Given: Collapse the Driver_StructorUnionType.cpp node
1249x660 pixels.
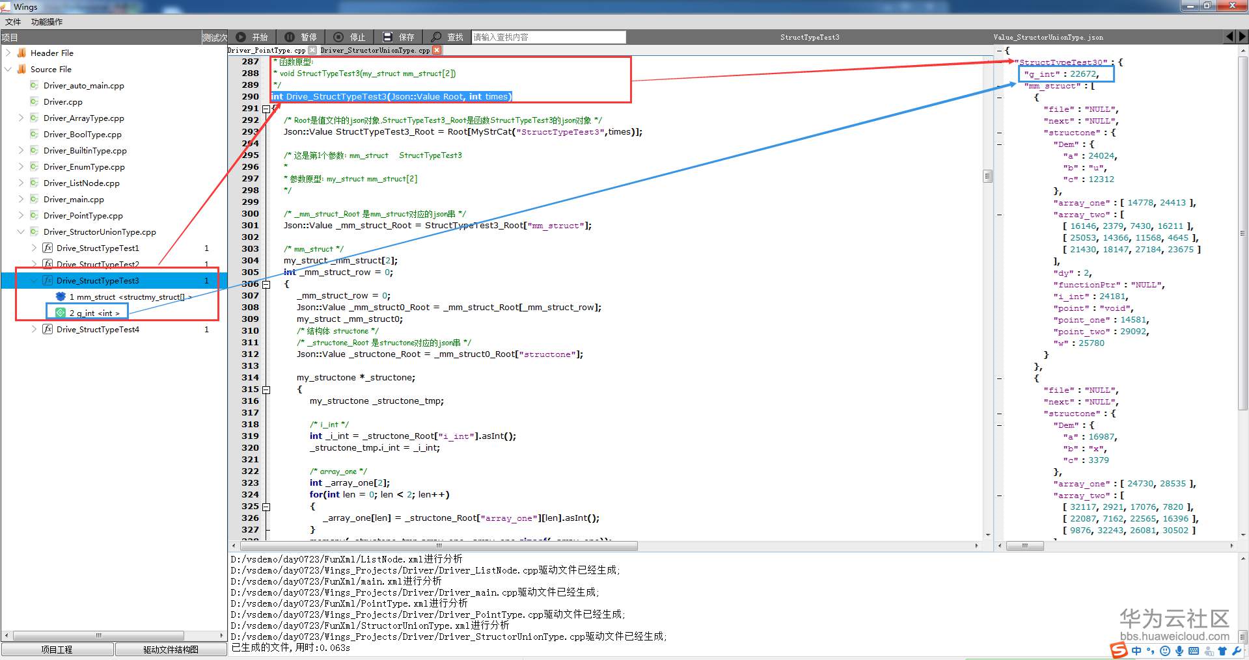Looking at the screenshot, I should coord(21,231).
